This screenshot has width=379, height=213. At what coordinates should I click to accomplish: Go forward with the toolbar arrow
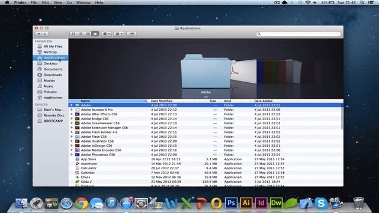pyautogui.click(x=45, y=34)
